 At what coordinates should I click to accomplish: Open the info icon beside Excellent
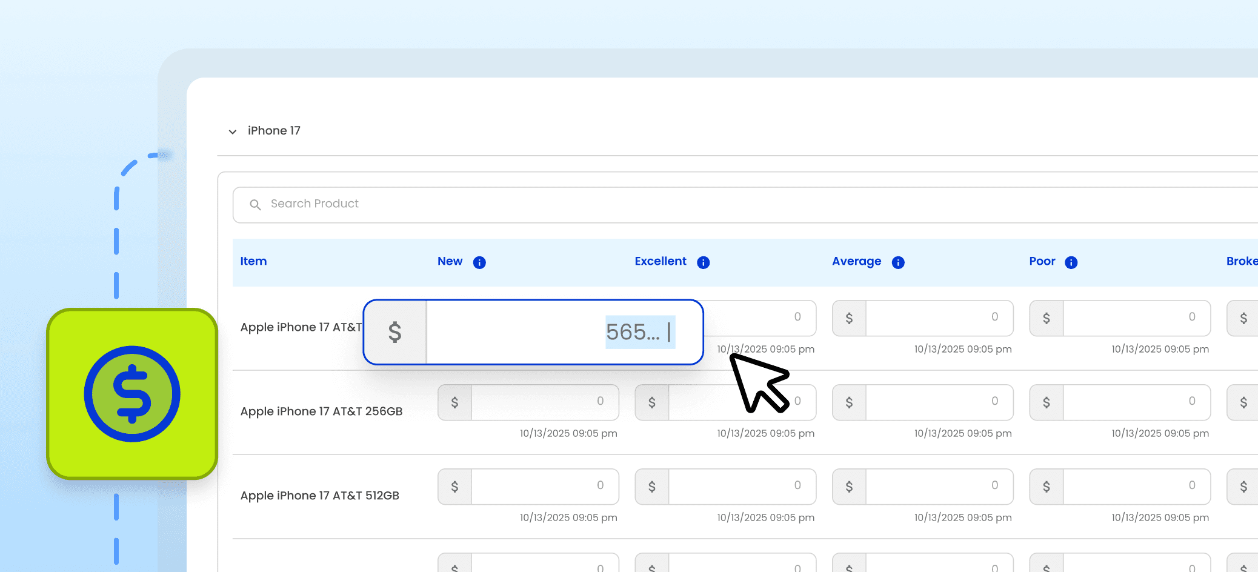704,262
